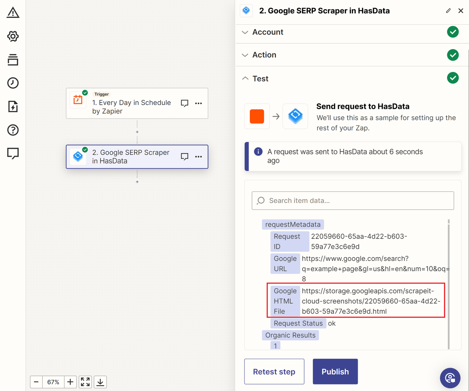The width and height of the screenshot is (469, 391).
Task: Open support chat bubble button
Action: pyautogui.click(x=450, y=378)
